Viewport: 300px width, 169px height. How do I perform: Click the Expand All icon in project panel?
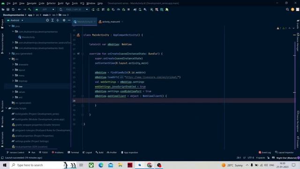click(x=52, y=20)
